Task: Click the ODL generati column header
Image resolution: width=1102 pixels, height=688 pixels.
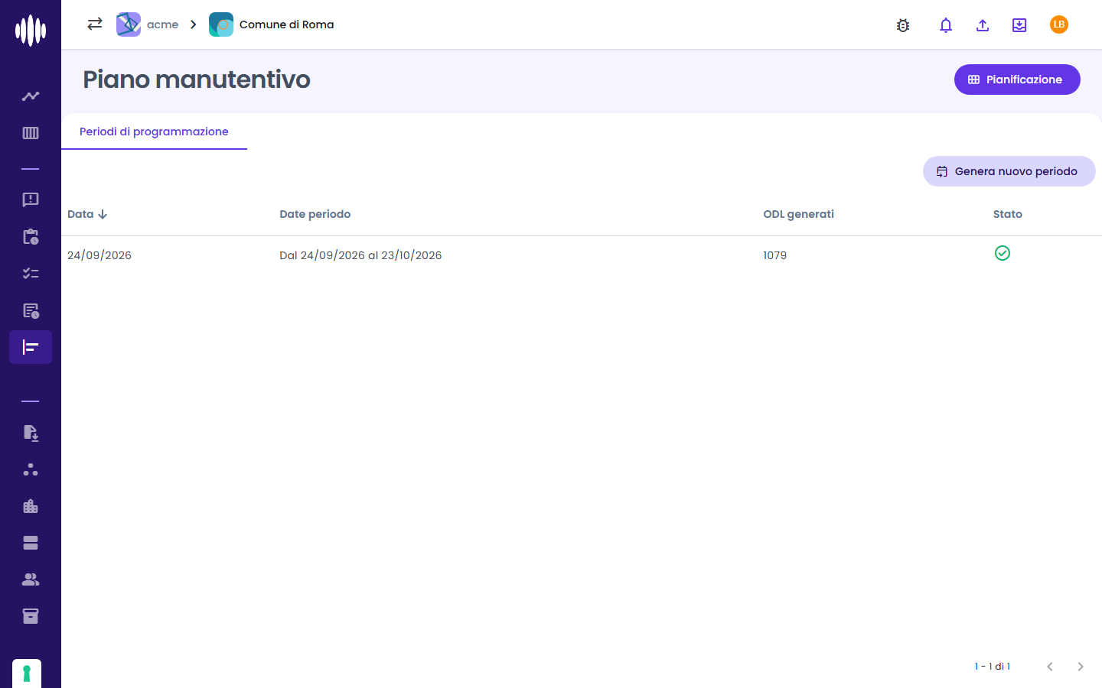Action: 798,214
